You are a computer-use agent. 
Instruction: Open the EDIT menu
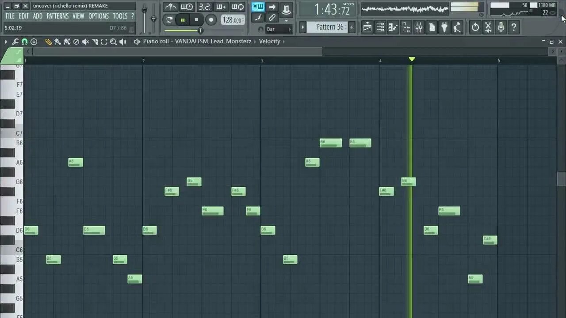[x=23, y=16]
